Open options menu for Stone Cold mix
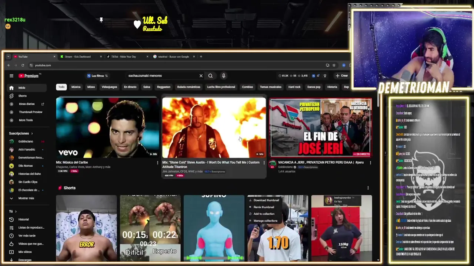Image resolution: width=474 pixels, height=266 pixels. point(264,163)
